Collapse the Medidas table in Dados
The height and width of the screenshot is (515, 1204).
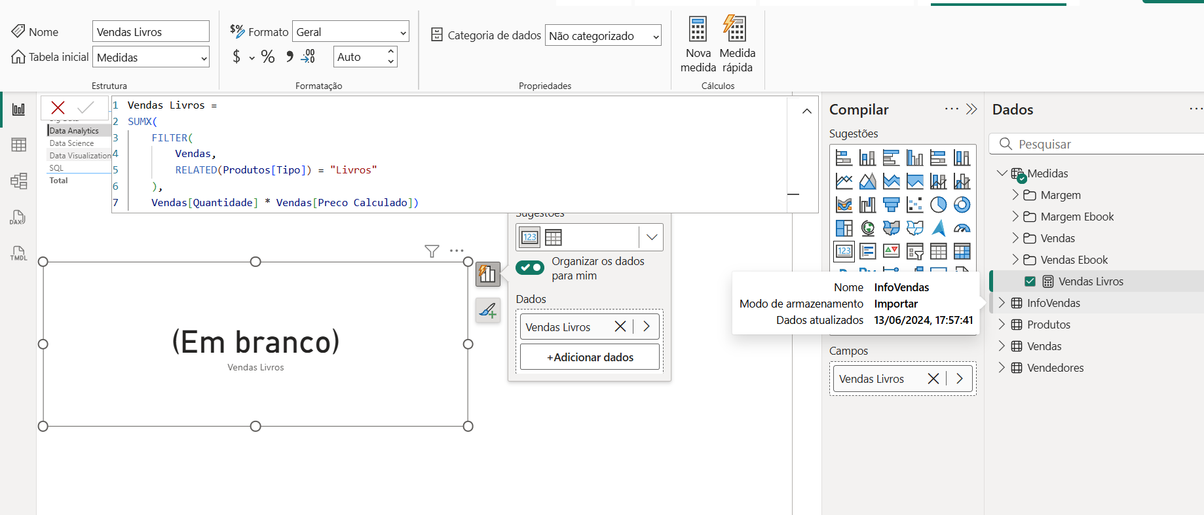pos(1002,173)
